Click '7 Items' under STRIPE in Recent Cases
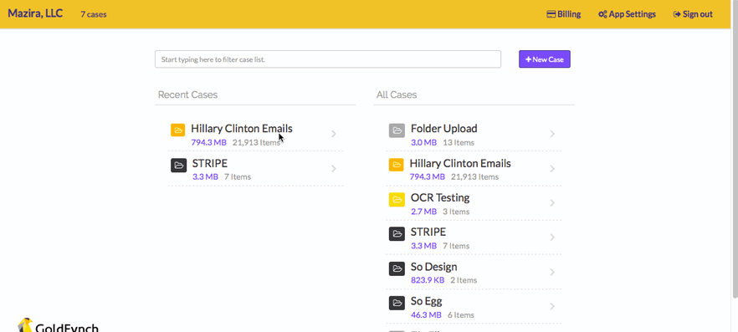Image resolution: width=738 pixels, height=332 pixels. (238, 176)
